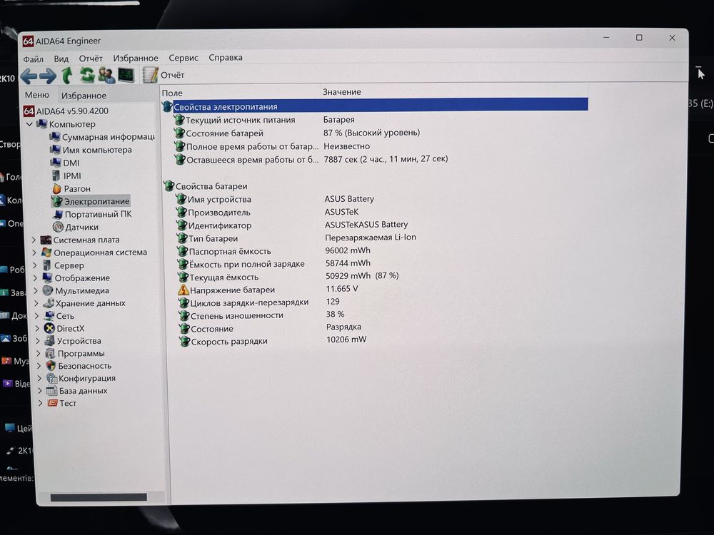Click the Устройства icon in tree
Viewport: 714px width, 535px height.
pyautogui.click(x=50, y=341)
